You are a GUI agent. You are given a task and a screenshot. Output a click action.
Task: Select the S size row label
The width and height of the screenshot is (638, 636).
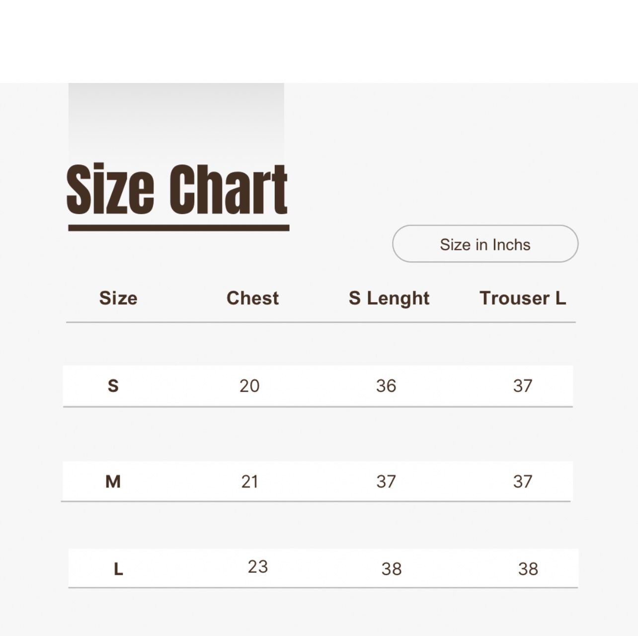(113, 386)
